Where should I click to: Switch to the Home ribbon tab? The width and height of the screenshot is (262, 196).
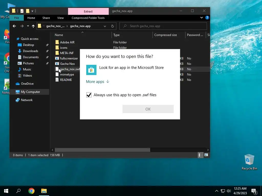31,18
